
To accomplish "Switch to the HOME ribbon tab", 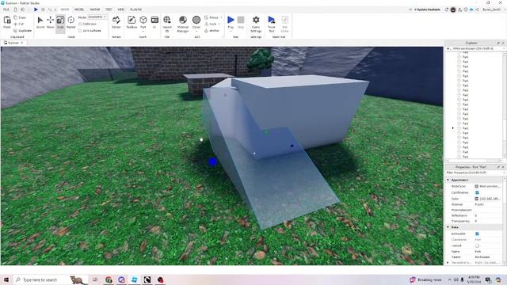I will tap(65, 9).
